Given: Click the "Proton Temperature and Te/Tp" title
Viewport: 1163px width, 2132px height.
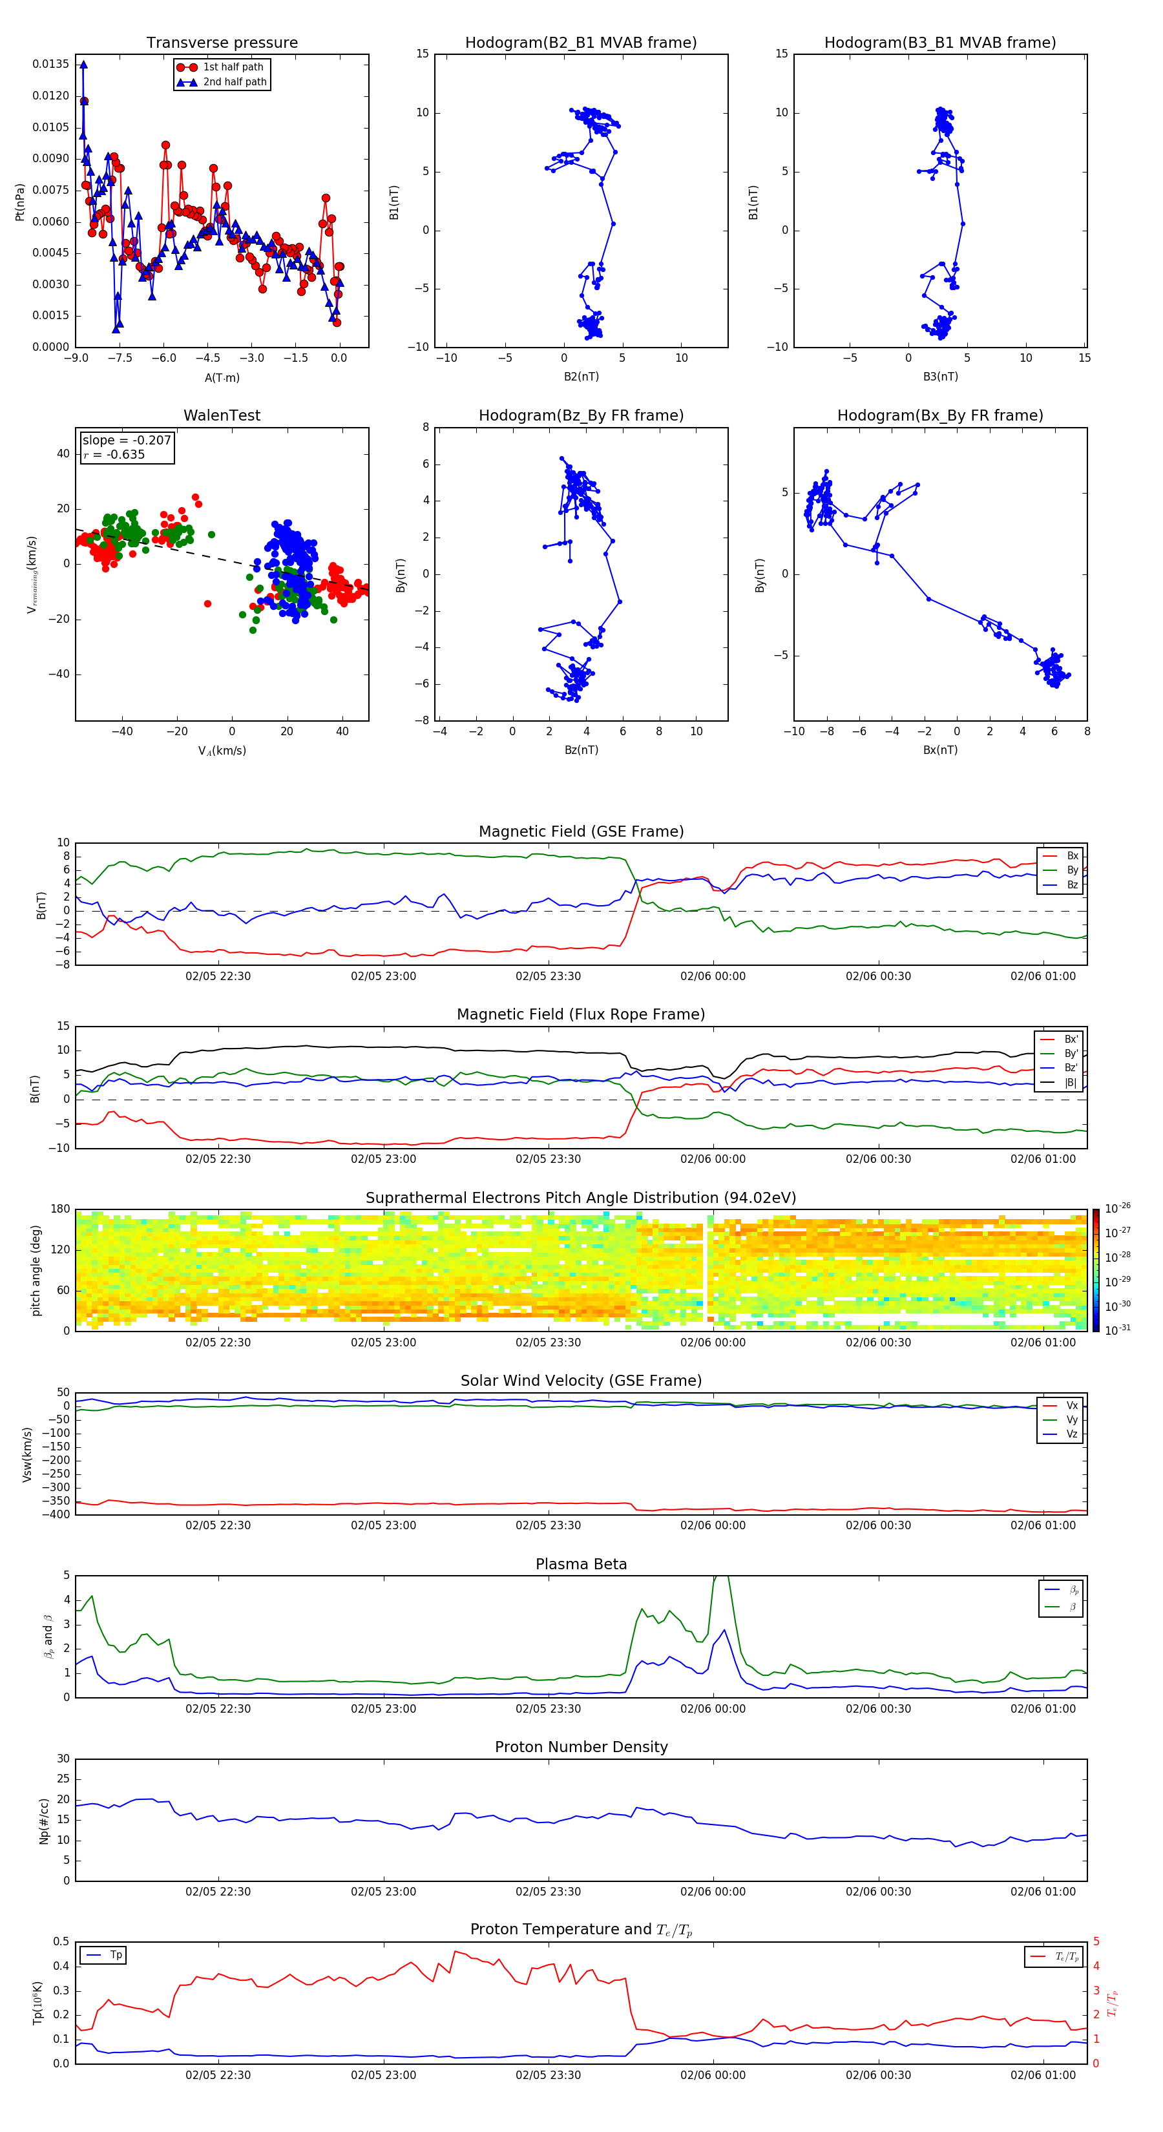Looking at the screenshot, I should click(581, 1930).
